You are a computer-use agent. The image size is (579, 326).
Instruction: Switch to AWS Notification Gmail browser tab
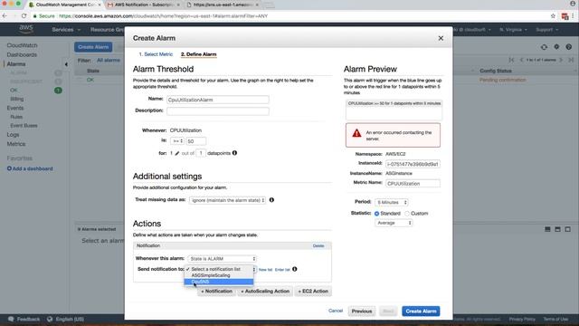tap(143, 5)
